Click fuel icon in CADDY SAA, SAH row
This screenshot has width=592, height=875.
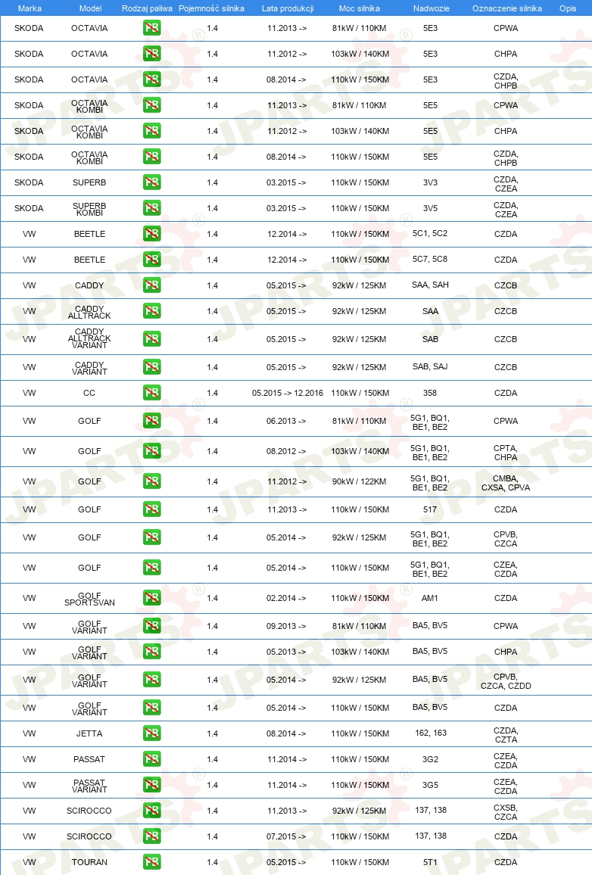click(x=151, y=285)
